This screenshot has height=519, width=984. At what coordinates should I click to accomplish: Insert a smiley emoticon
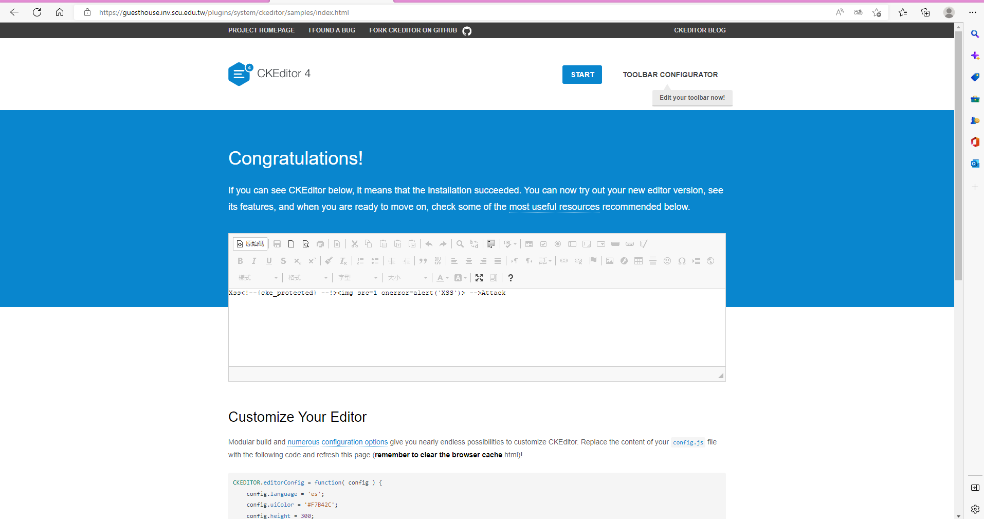667,261
